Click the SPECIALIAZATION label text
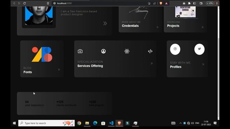230x129 pixels. (90, 62)
